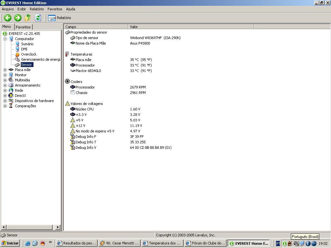This screenshot has height=248, width=331.
Task: Click the Chassis cooler icon
Action: [73, 92]
